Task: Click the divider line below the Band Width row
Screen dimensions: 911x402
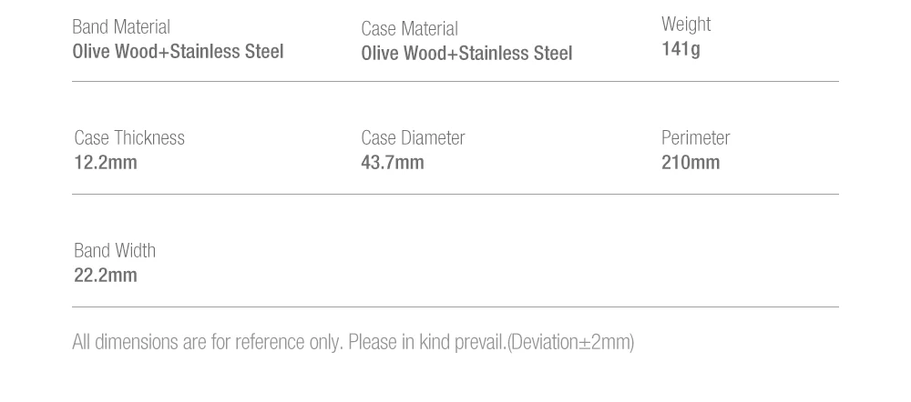Action: 455,307
